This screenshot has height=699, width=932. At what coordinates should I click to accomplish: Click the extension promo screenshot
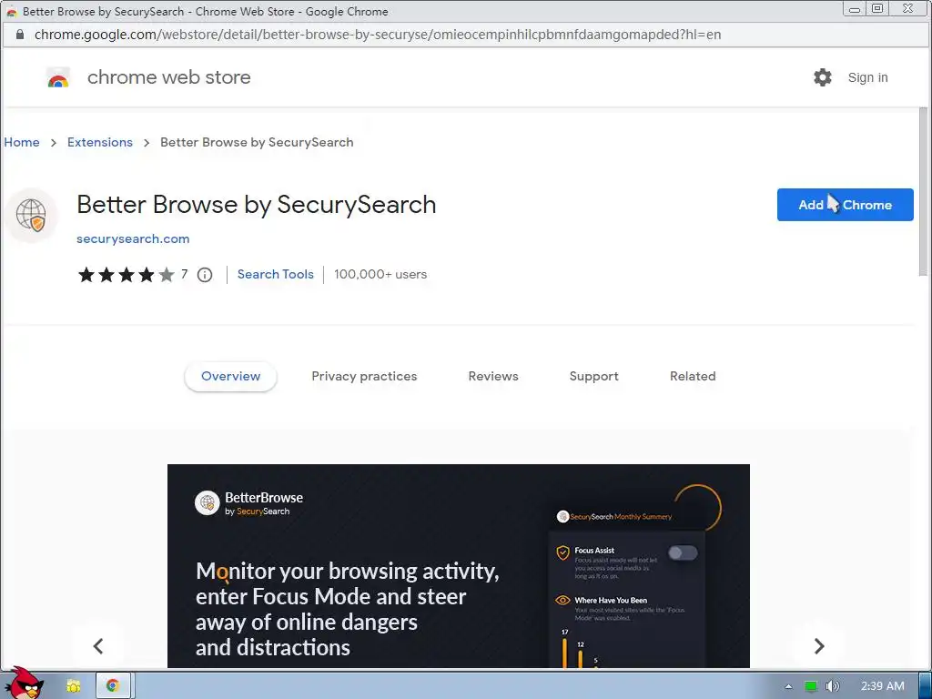pyautogui.click(x=459, y=566)
